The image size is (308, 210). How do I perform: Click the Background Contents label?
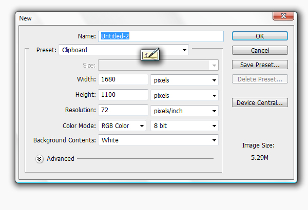(65, 140)
